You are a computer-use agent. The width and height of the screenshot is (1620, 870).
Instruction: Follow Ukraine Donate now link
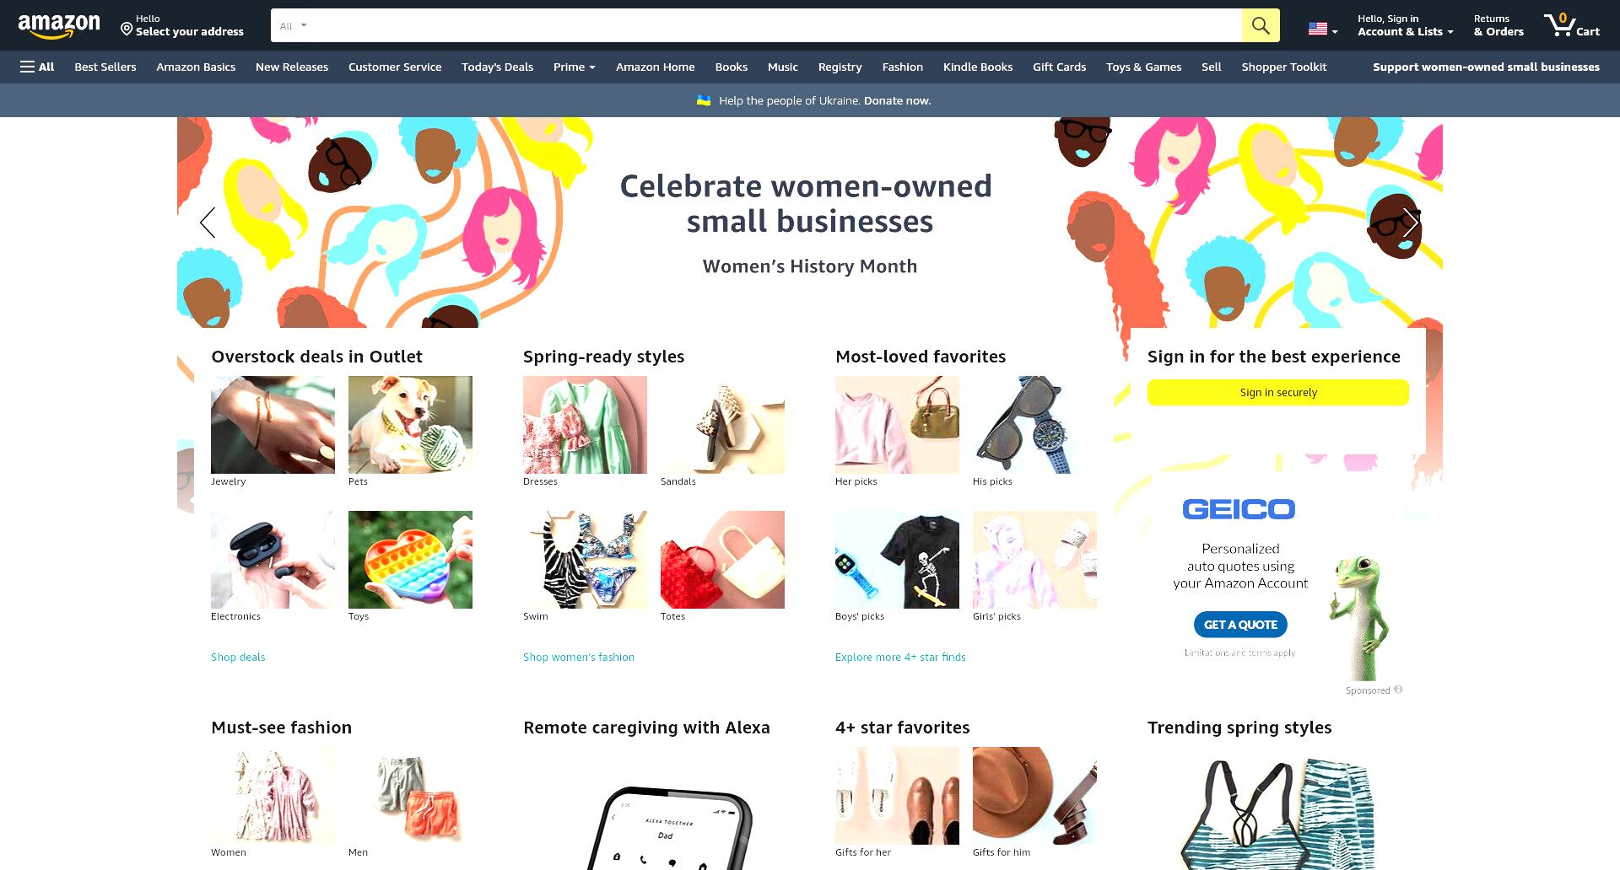[897, 100]
